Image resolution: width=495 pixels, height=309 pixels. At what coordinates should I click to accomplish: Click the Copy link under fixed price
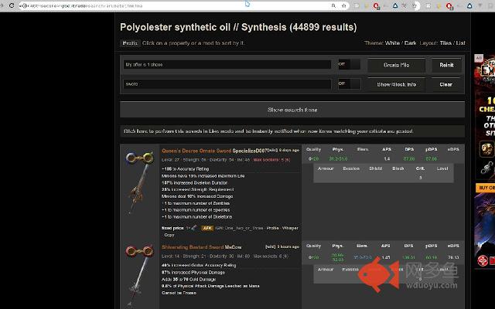point(169,235)
